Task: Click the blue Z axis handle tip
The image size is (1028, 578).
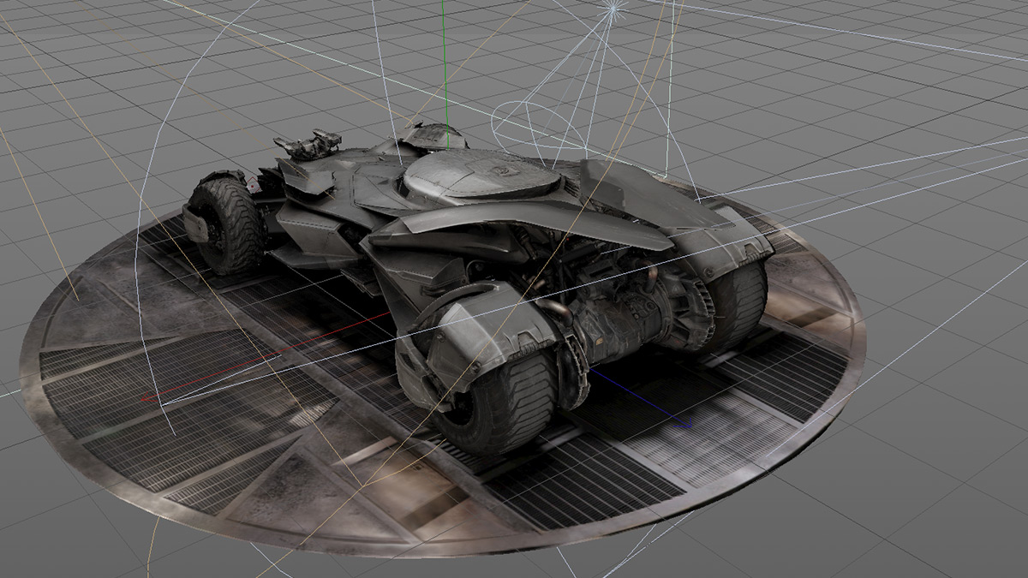Action: click(689, 426)
